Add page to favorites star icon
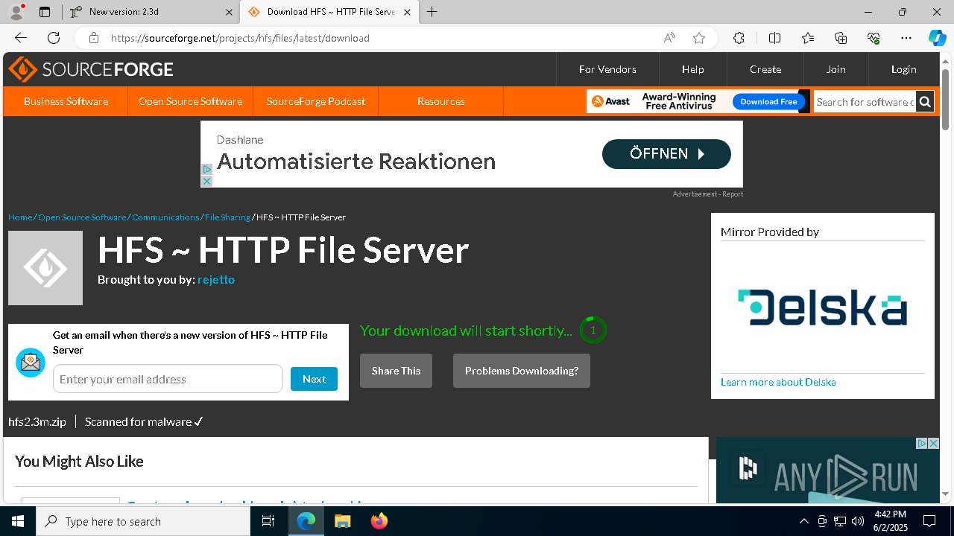Screen dimensions: 954x536 698,38
